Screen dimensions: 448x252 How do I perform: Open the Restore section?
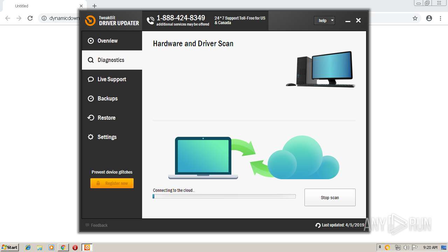point(112,118)
